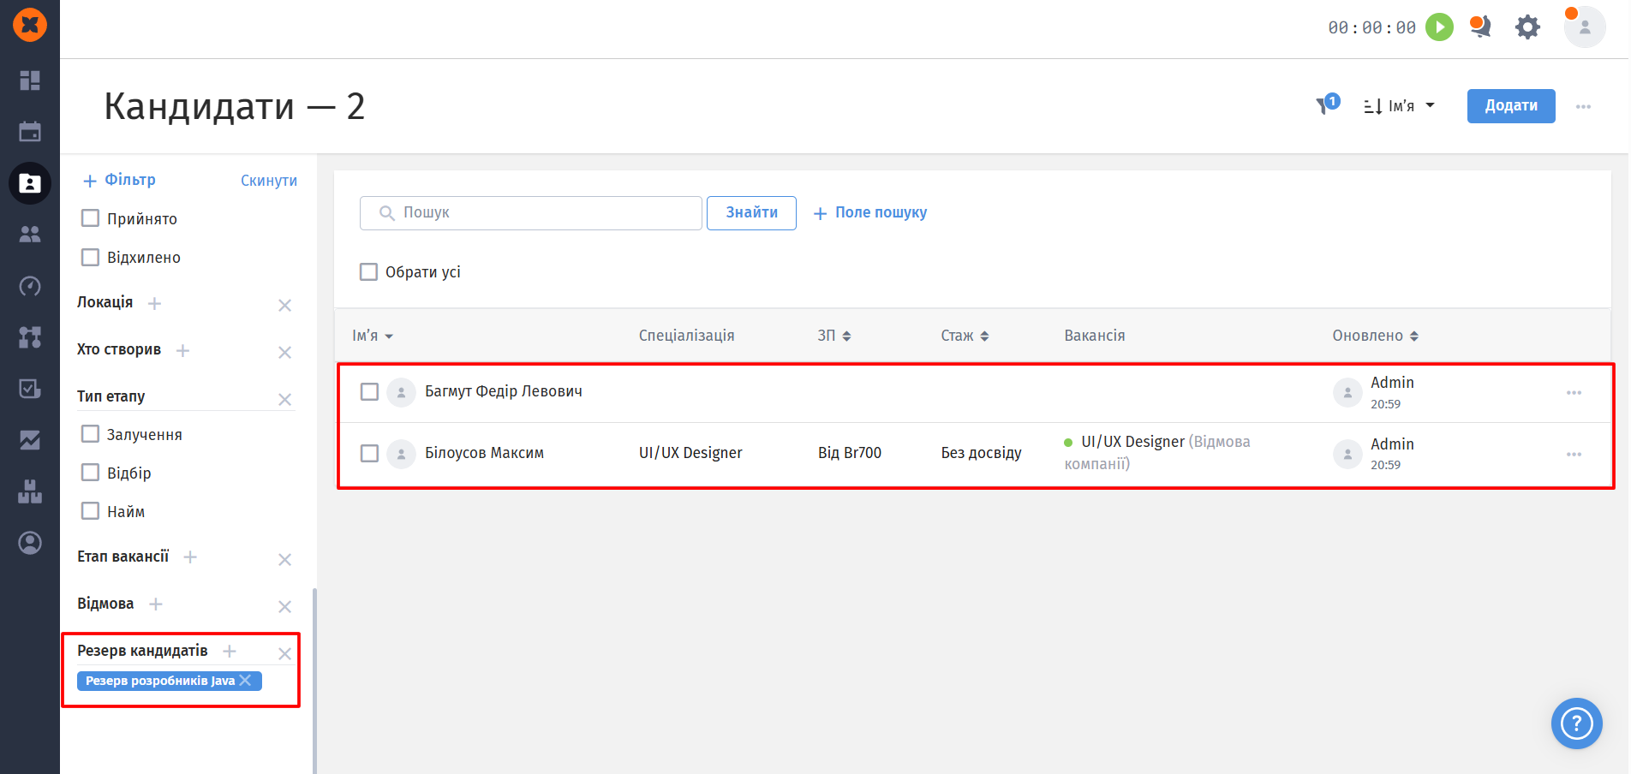Image resolution: width=1631 pixels, height=774 pixels.
Task: Open the help question mark button
Action: pyautogui.click(x=1577, y=724)
